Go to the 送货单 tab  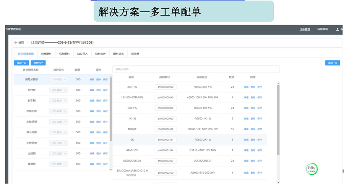[135, 54]
